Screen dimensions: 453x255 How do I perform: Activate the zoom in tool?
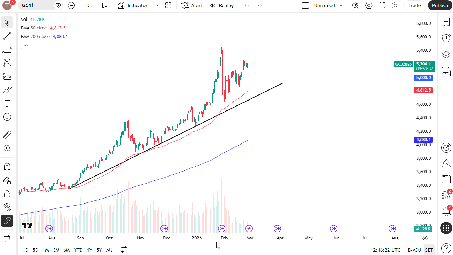[x=7, y=148]
